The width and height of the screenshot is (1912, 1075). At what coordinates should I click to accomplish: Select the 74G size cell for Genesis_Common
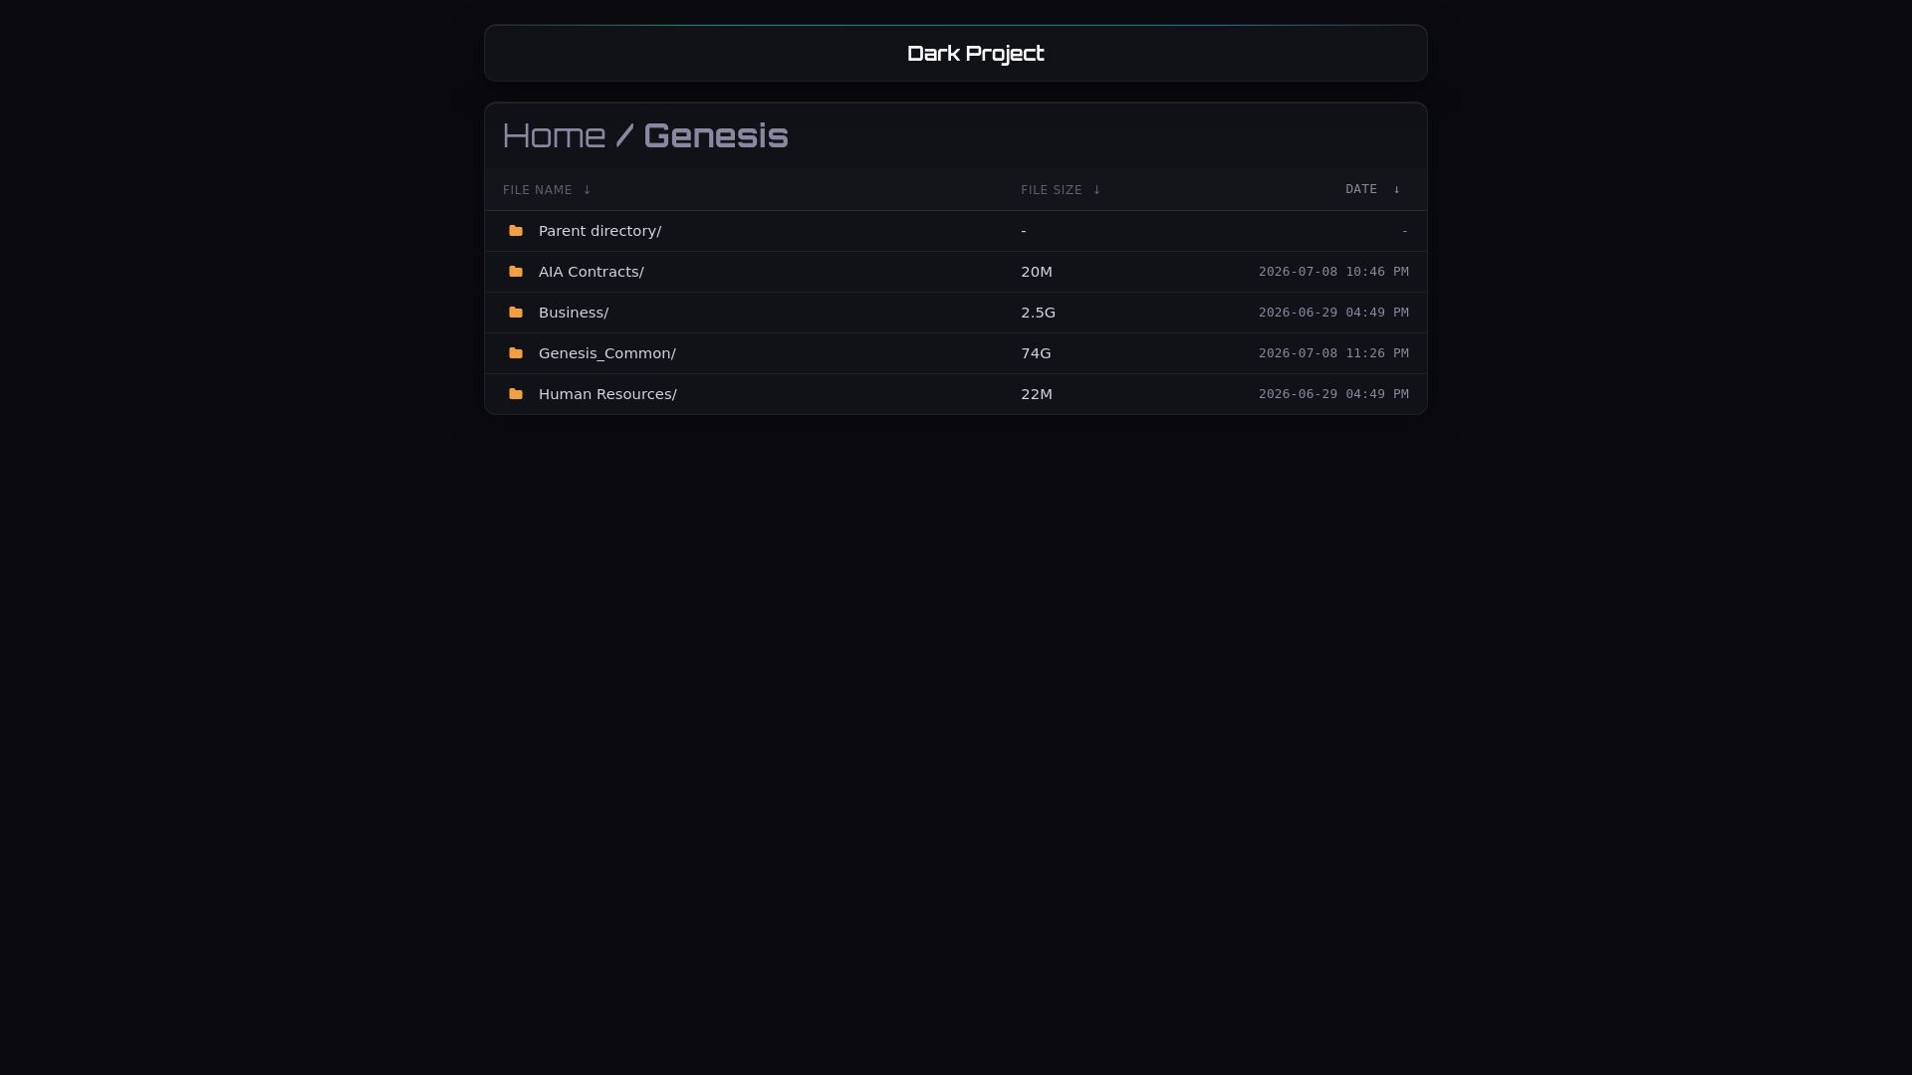1036,353
